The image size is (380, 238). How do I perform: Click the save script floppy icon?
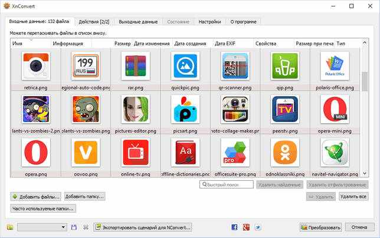point(74,227)
